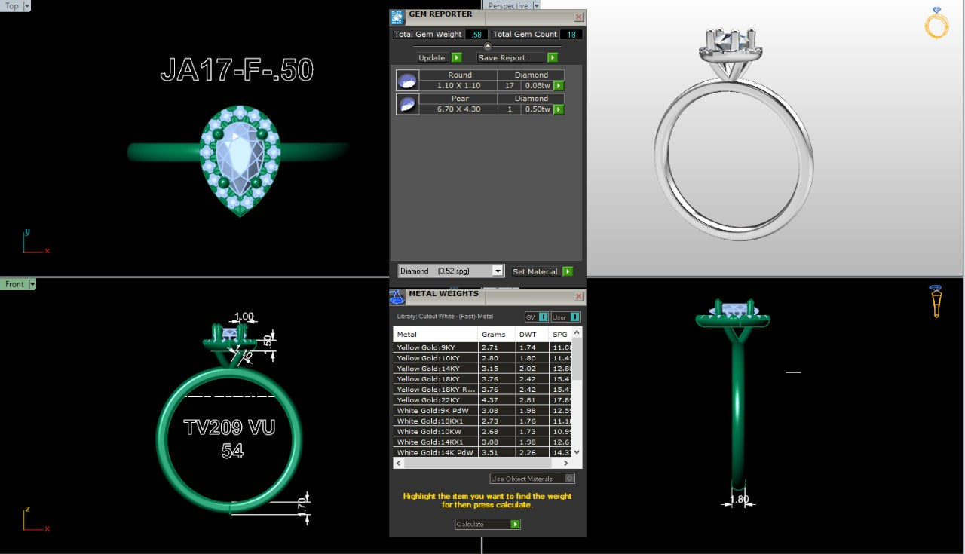The height and width of the screenshot is (554, 965).
Task: Click the Total Gem Count value field
Action: click(x=571, y=35)
